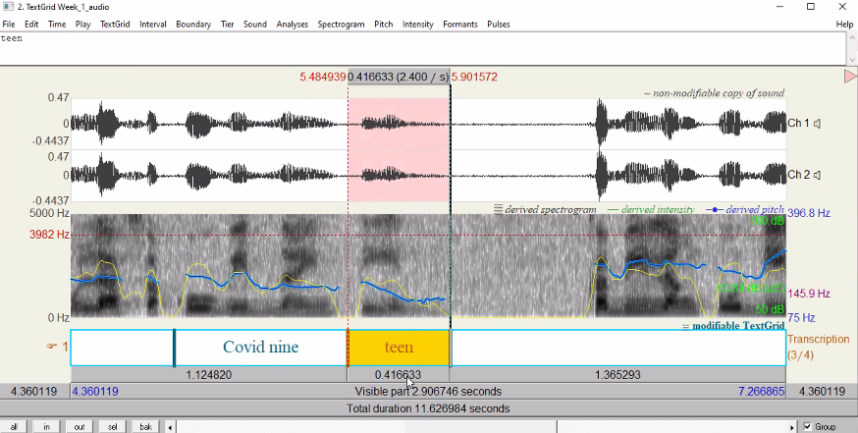Select the 'Covid nine' interval
The image size is (858, 433).
point(260,348)
